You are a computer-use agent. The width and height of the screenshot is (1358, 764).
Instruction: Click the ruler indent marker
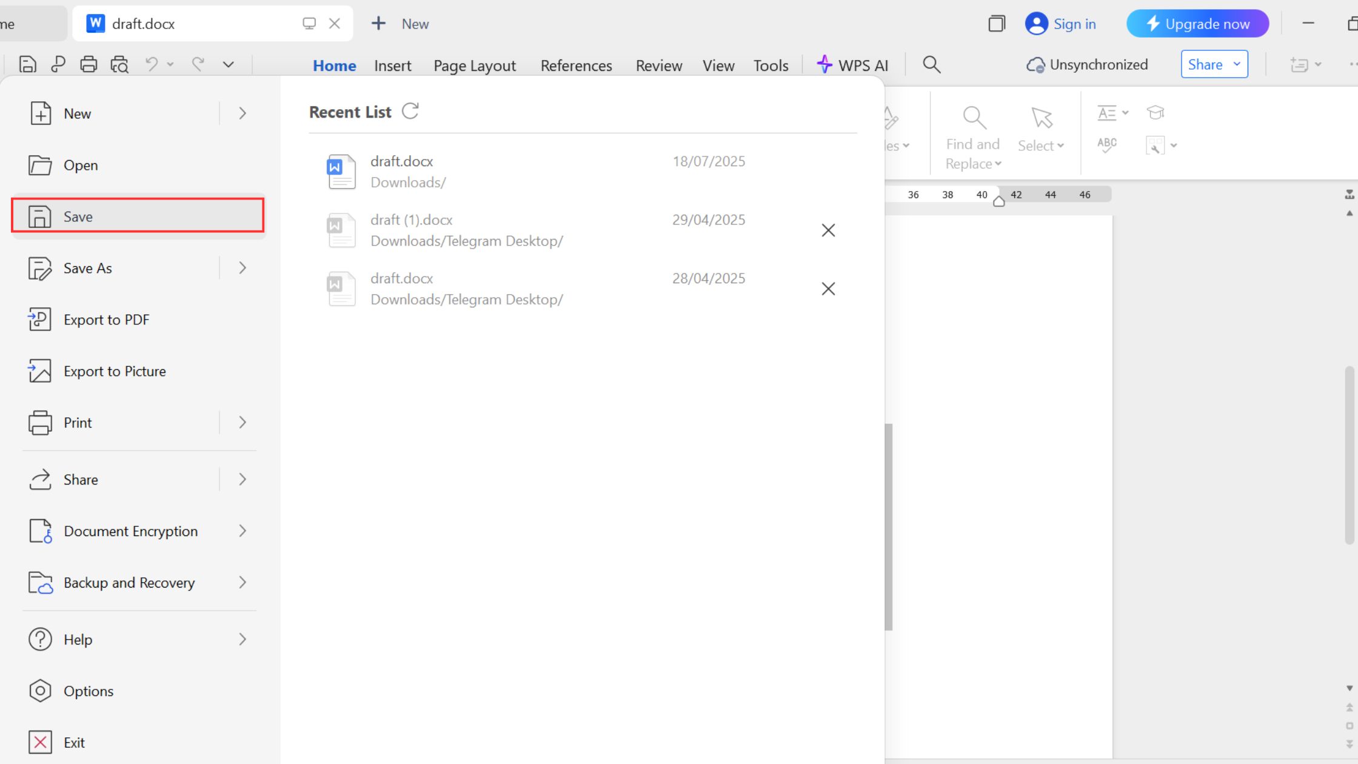pyautogui.click(x=999, y=201)
